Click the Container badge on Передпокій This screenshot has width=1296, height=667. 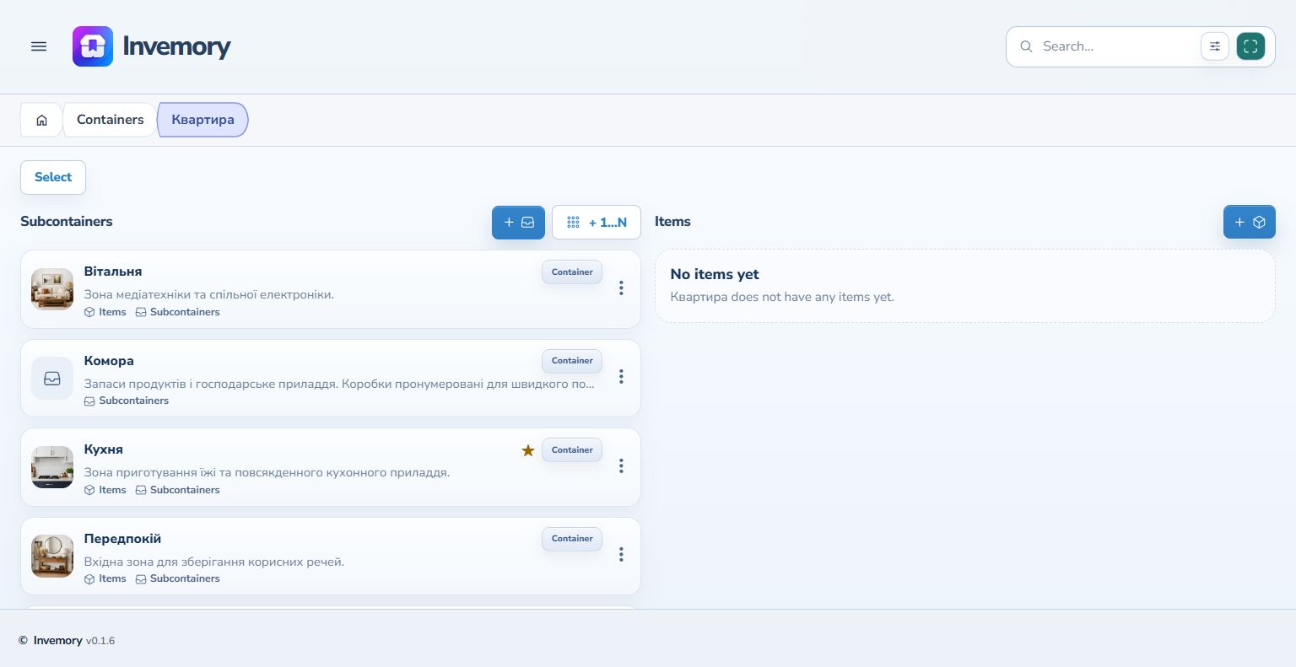(572, 539)
